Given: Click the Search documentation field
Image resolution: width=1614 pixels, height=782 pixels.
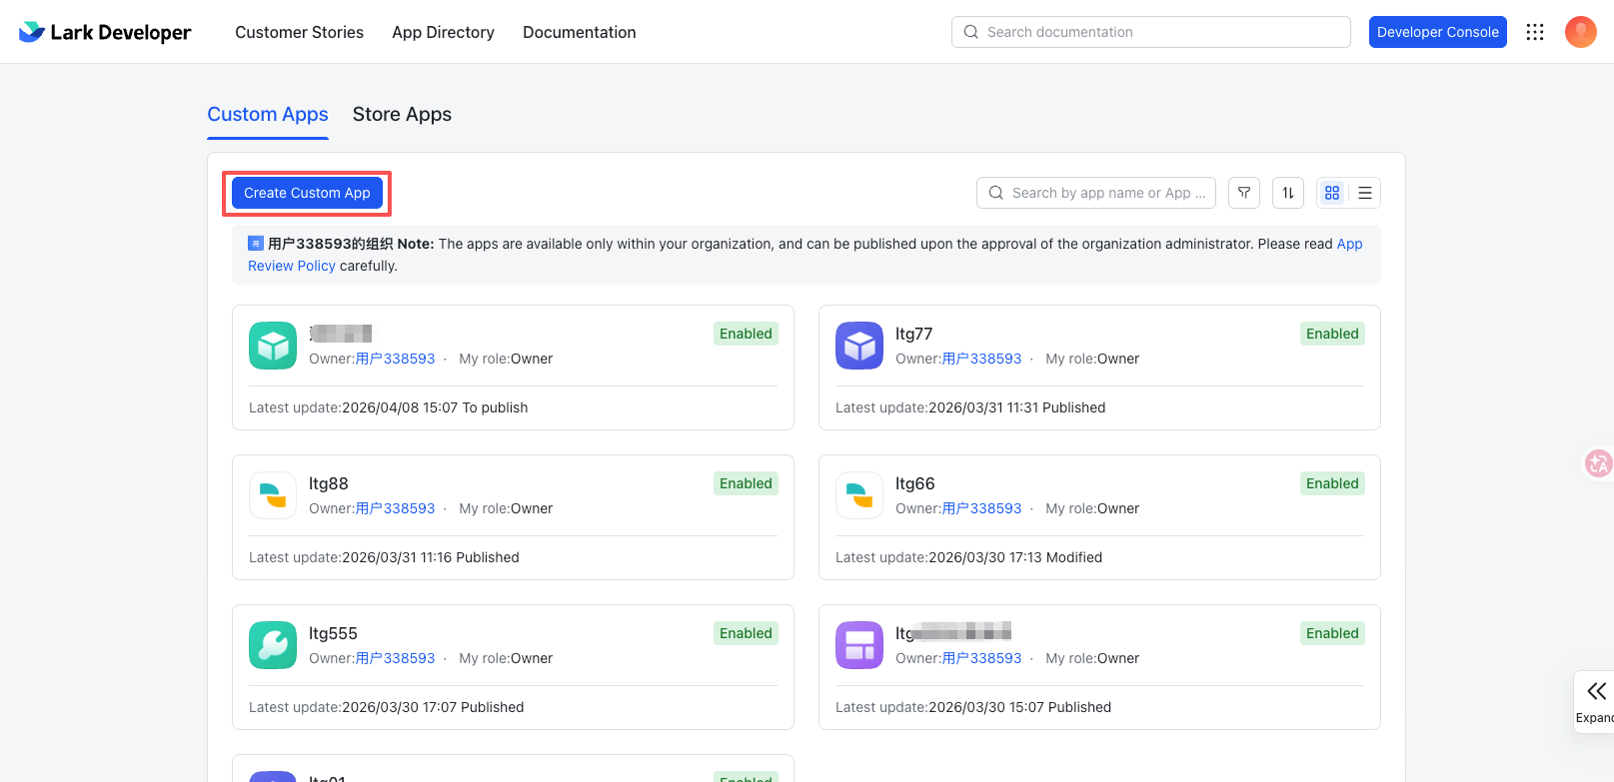Looking at the screenshot, I should click(1151, 32).
